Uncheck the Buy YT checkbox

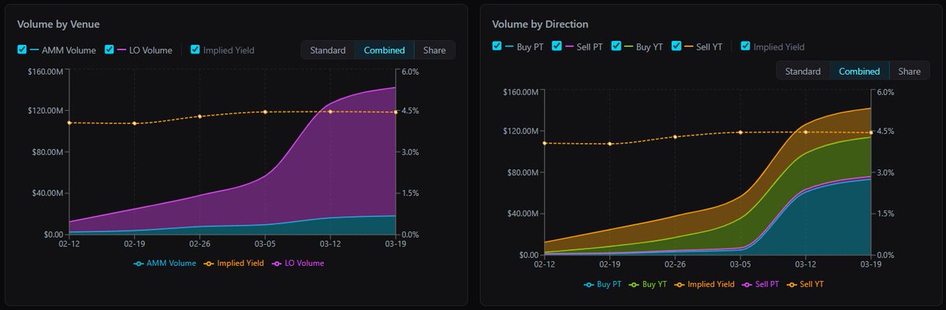(616, 46)
